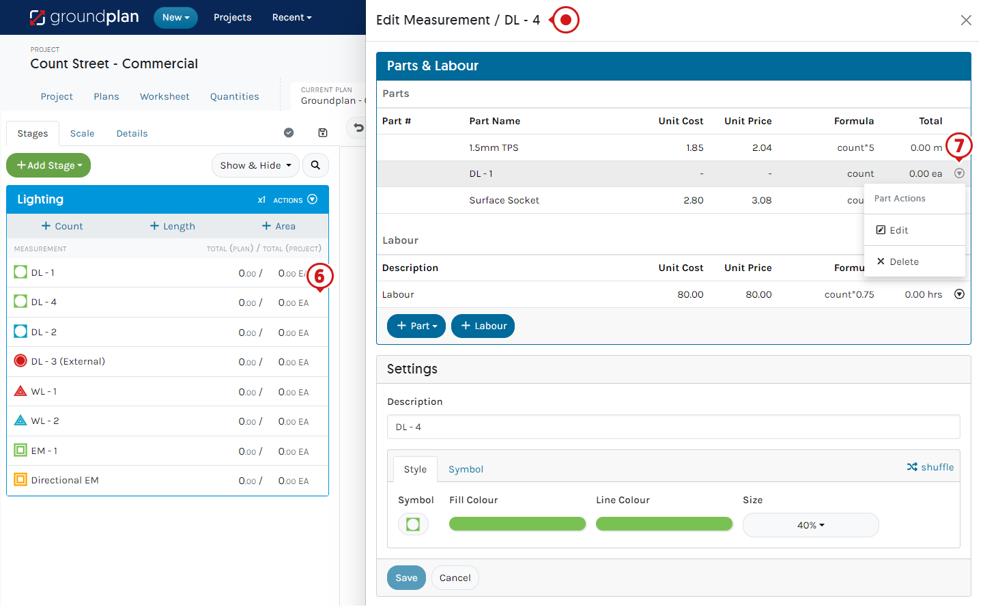Open the Line Colour swatch
This screenshot has width=983, height=607.
click(x=664, y=524)
